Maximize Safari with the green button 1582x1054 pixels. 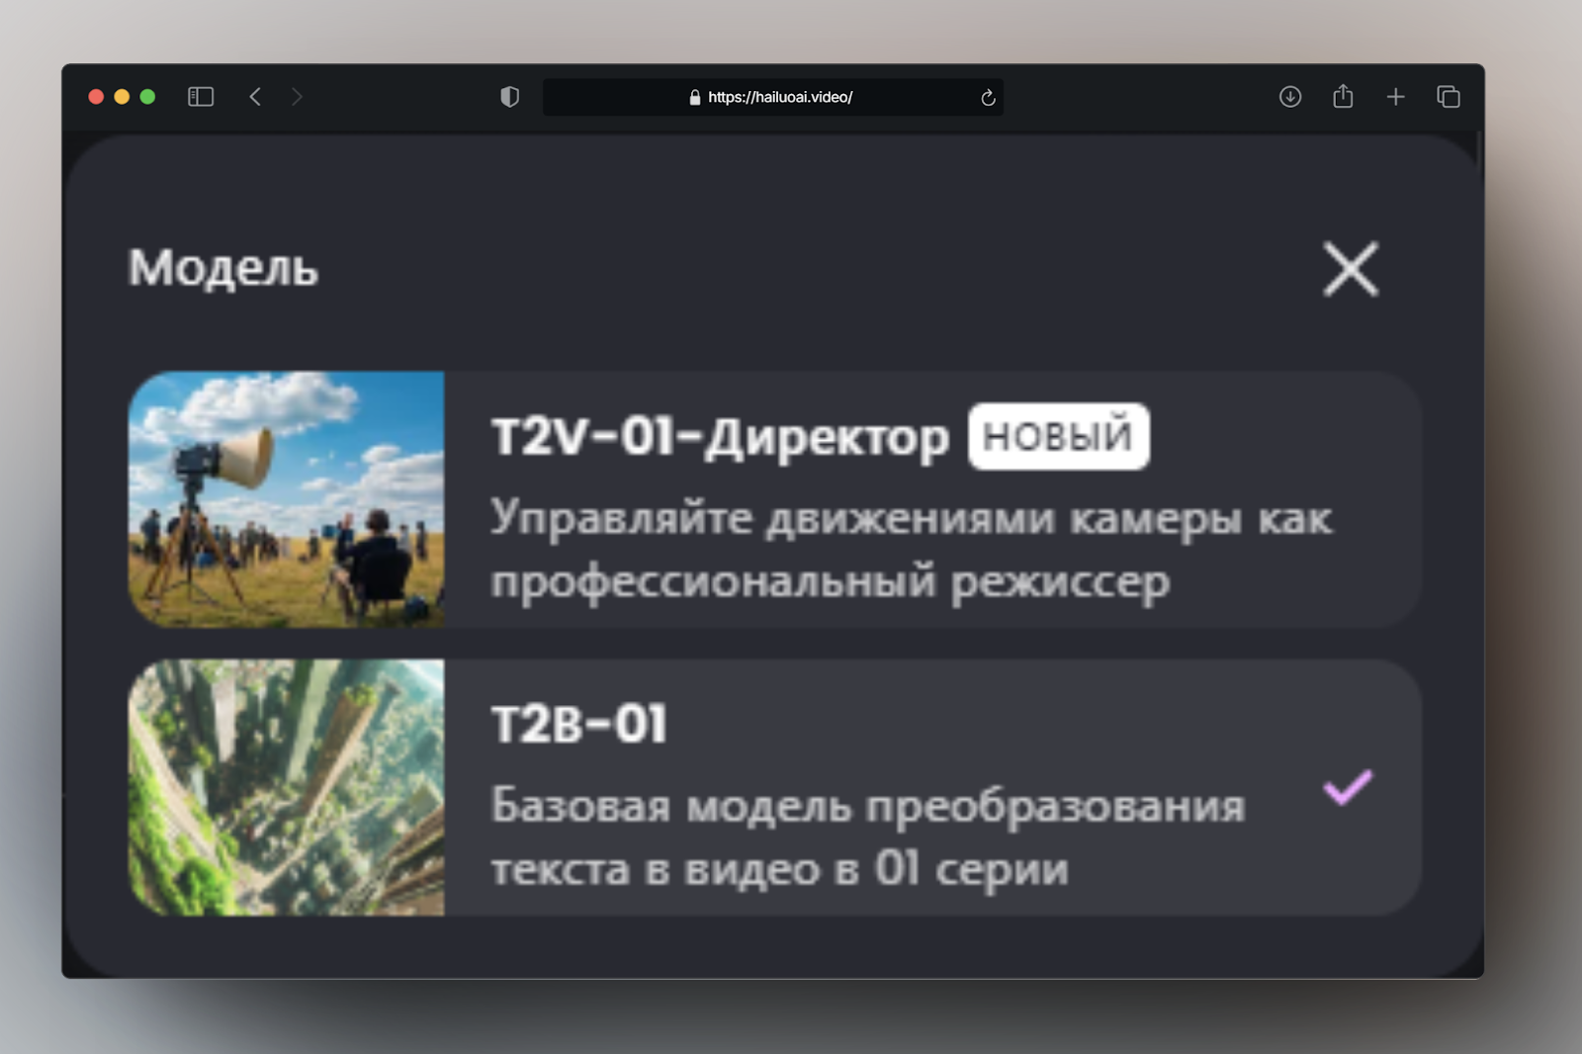(x=147, y=97)
